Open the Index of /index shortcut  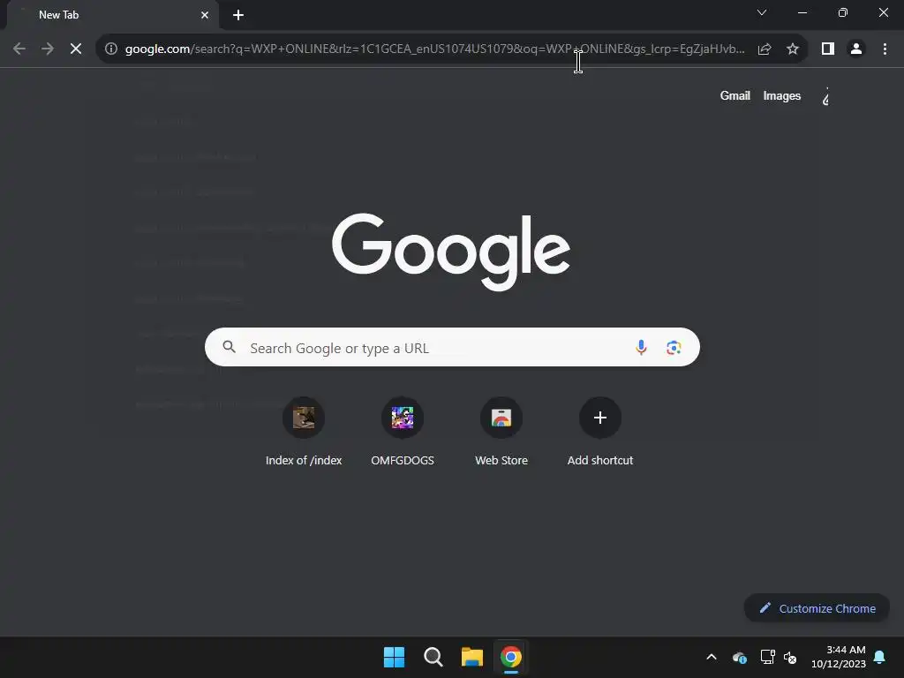(x=304, y=432)
